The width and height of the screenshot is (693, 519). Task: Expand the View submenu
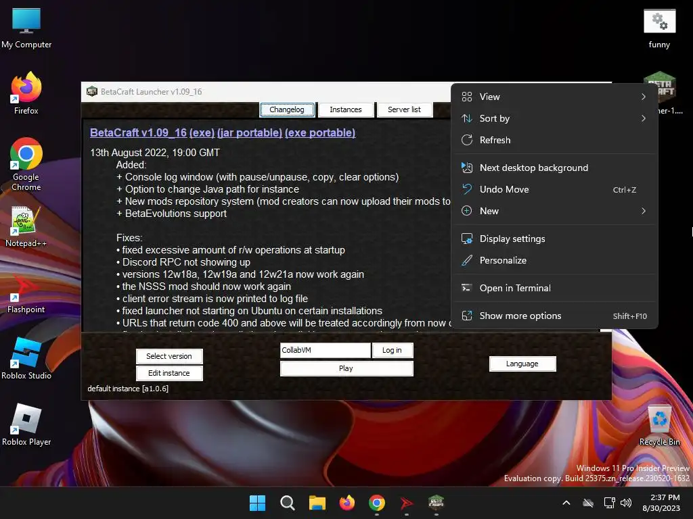pyautogui.click(x=554, y=97)
